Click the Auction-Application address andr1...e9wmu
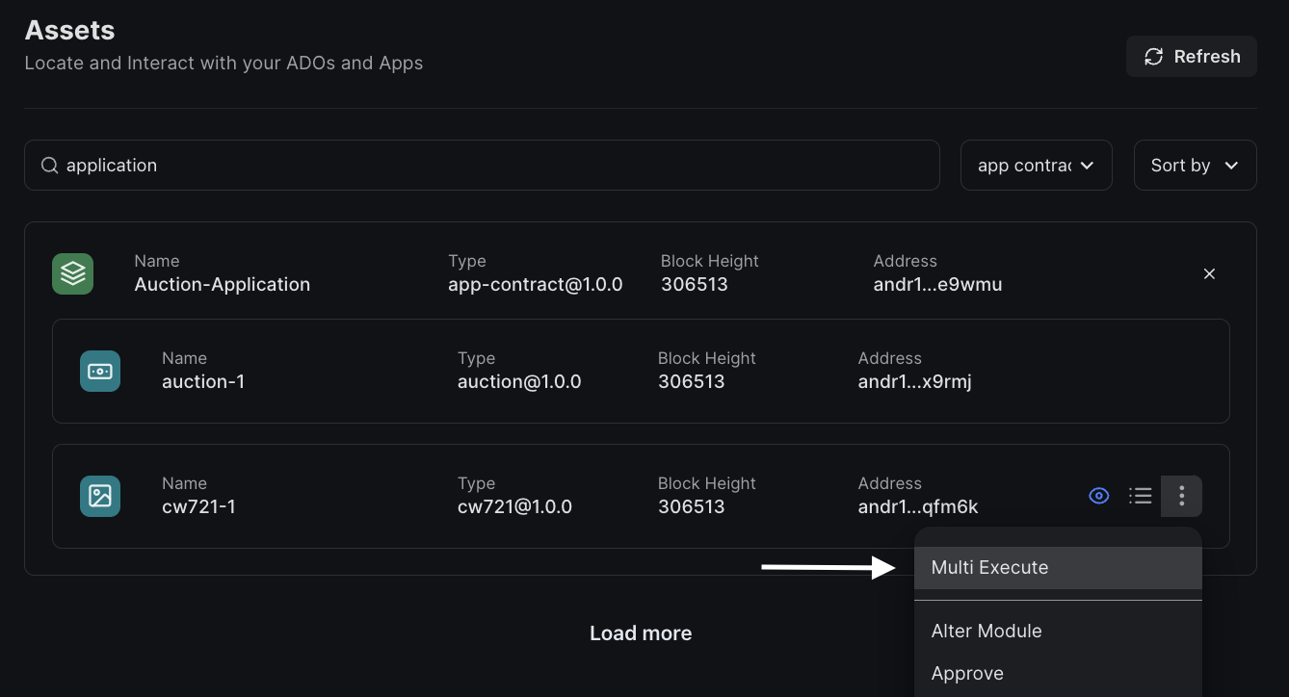Screen dimensions: 1289x697 [x=937, y=285]
